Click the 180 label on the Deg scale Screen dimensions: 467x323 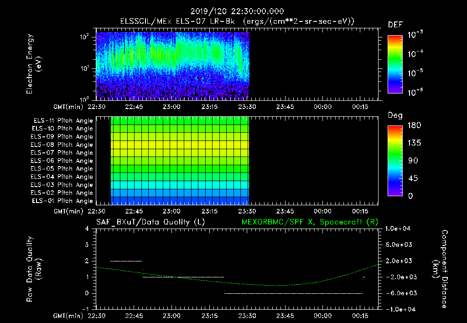[414, 125]
